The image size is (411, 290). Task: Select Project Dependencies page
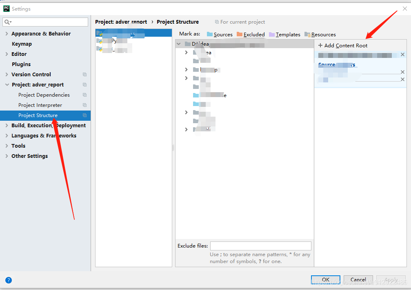pyautogui.click(x=44, y=95)
